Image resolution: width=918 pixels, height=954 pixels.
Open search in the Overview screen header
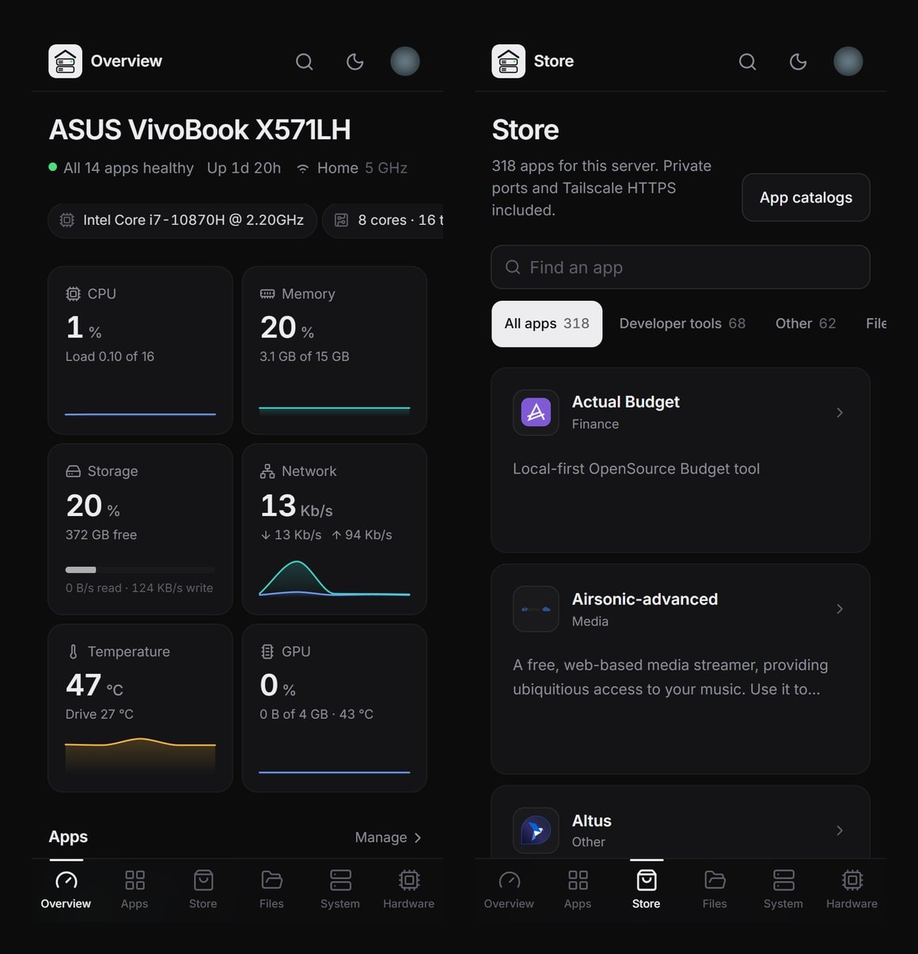pyautogui.click(x=305, y=62)
